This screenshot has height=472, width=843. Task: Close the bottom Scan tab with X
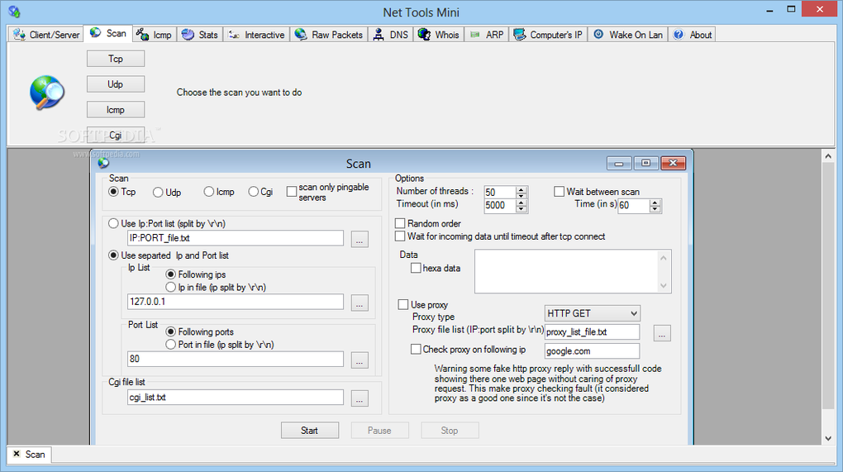pyautogui.click(x=17, y=454)
